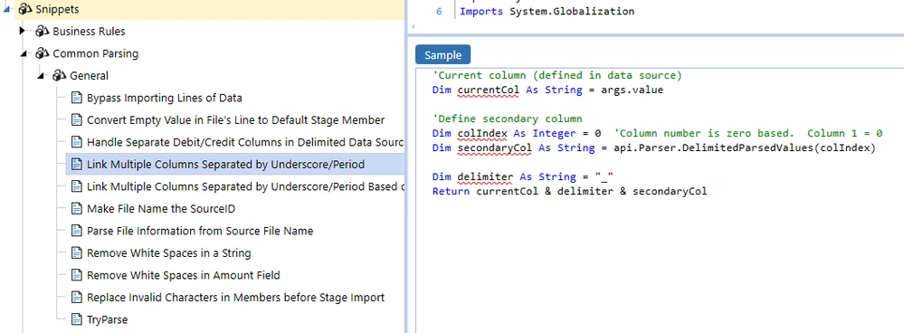Viewport: 904px width, 333px height.
Task: Switch to the Sample tab
Action: tap(442, 54)
